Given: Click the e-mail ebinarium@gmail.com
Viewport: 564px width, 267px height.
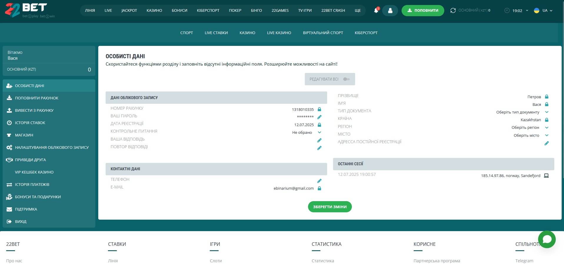Looking at the screenshot, I should [294, 188].
